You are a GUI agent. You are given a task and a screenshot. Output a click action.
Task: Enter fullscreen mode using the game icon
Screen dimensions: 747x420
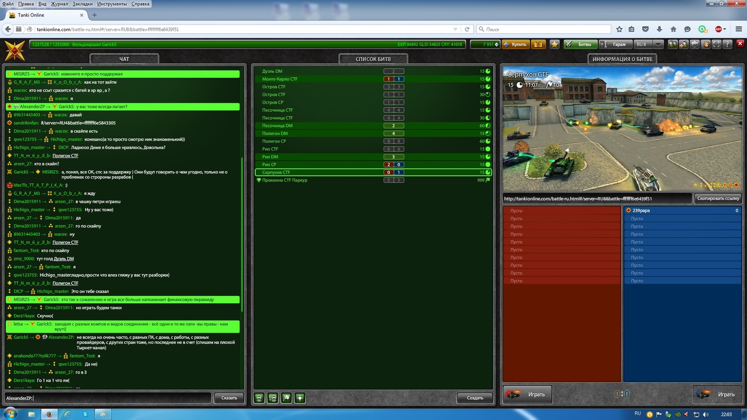coord(716,44)
